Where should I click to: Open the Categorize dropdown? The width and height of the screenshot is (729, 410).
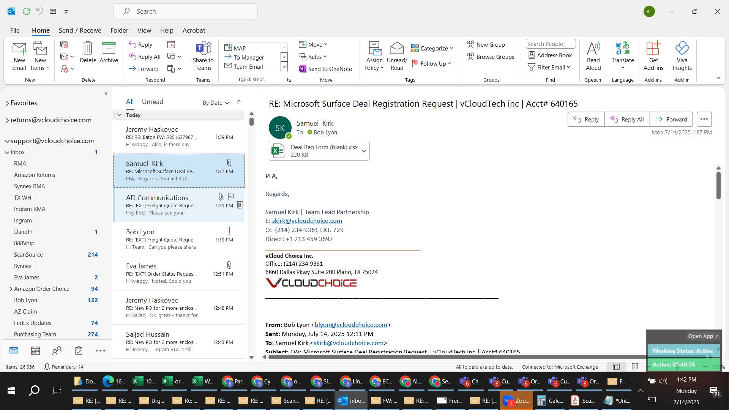point(432,48)
